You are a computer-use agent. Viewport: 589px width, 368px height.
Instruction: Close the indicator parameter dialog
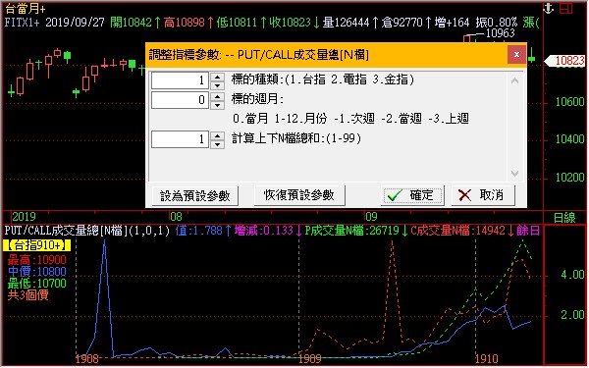click(516, 54)
